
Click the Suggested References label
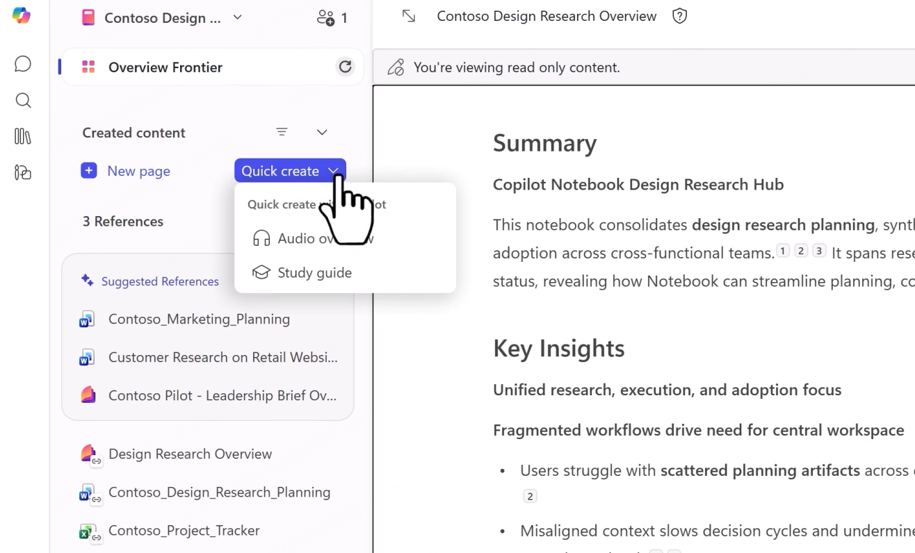coord(160,281)
